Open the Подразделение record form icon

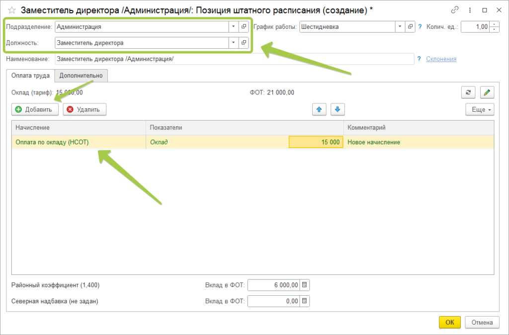tap(244, 27)
